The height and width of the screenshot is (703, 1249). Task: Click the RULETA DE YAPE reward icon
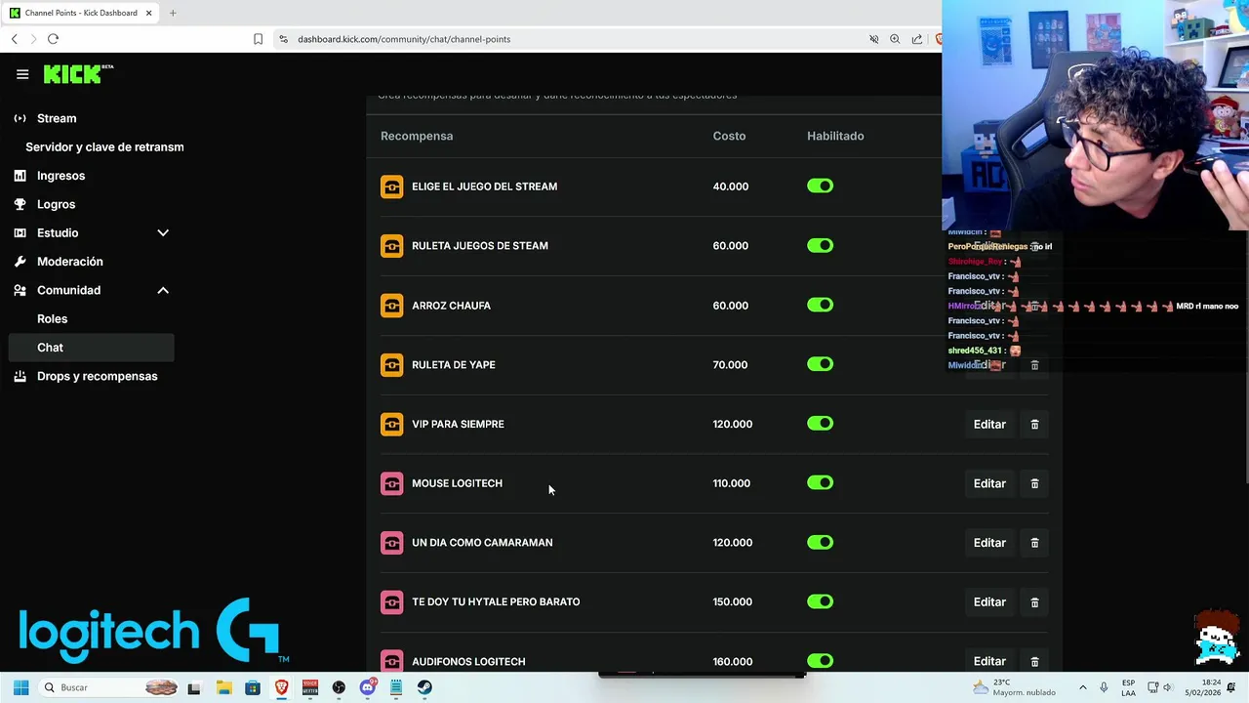tap(391, 365)
